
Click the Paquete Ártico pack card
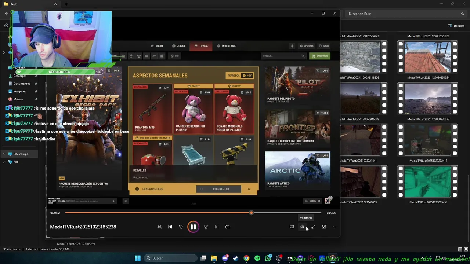click(x=297, y=170)
